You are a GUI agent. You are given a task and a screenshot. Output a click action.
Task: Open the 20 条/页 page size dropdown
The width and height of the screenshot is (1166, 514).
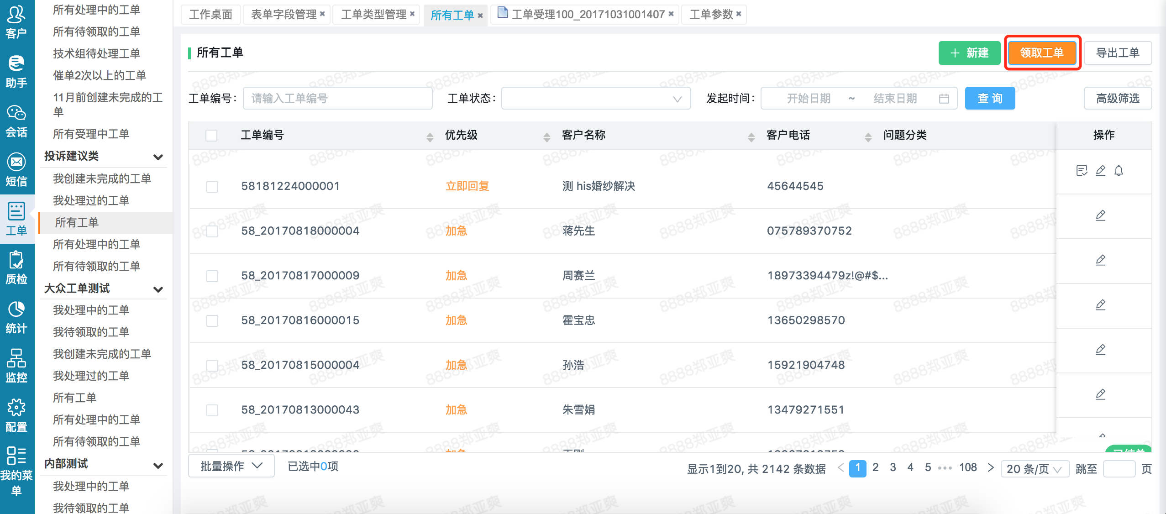coord(1035,469)
